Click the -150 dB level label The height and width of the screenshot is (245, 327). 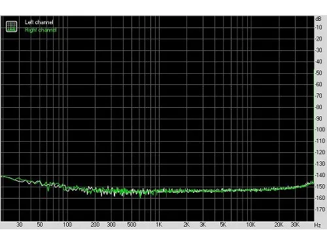click(x=320, y=186)
